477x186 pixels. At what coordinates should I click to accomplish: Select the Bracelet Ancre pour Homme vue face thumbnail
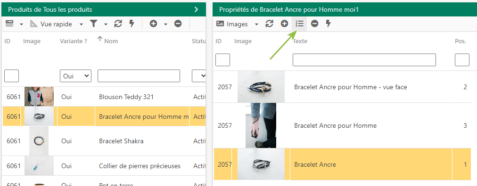point(261,86)
